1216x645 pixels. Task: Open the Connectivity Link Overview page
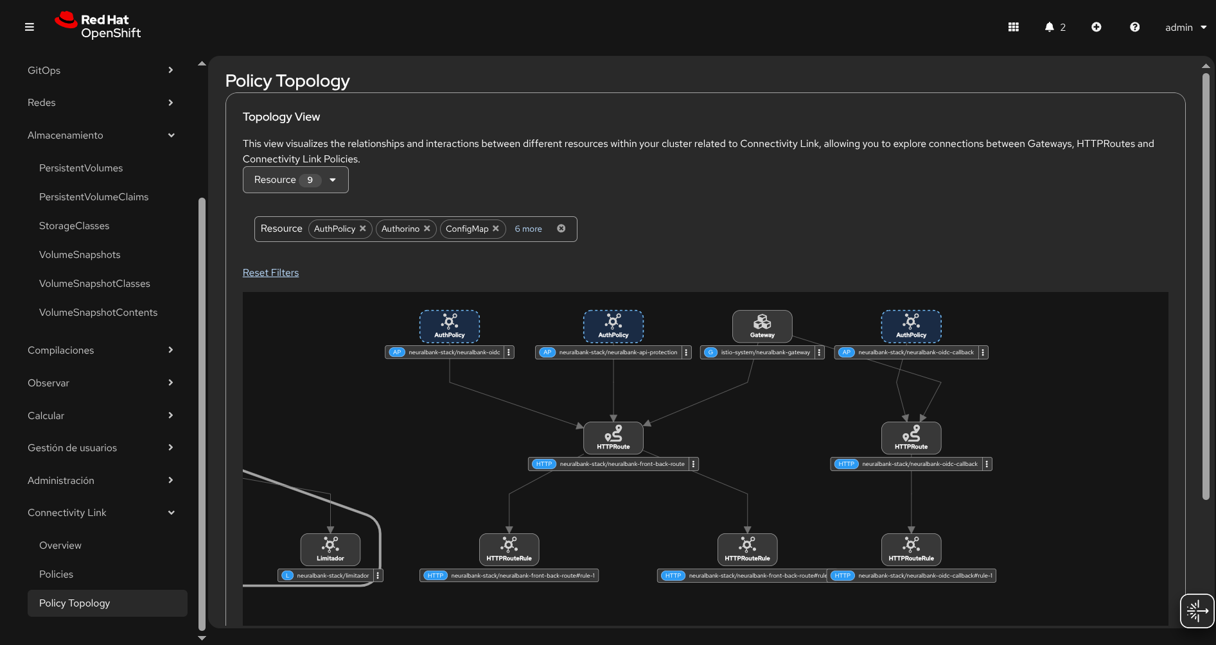pos(60,545)
